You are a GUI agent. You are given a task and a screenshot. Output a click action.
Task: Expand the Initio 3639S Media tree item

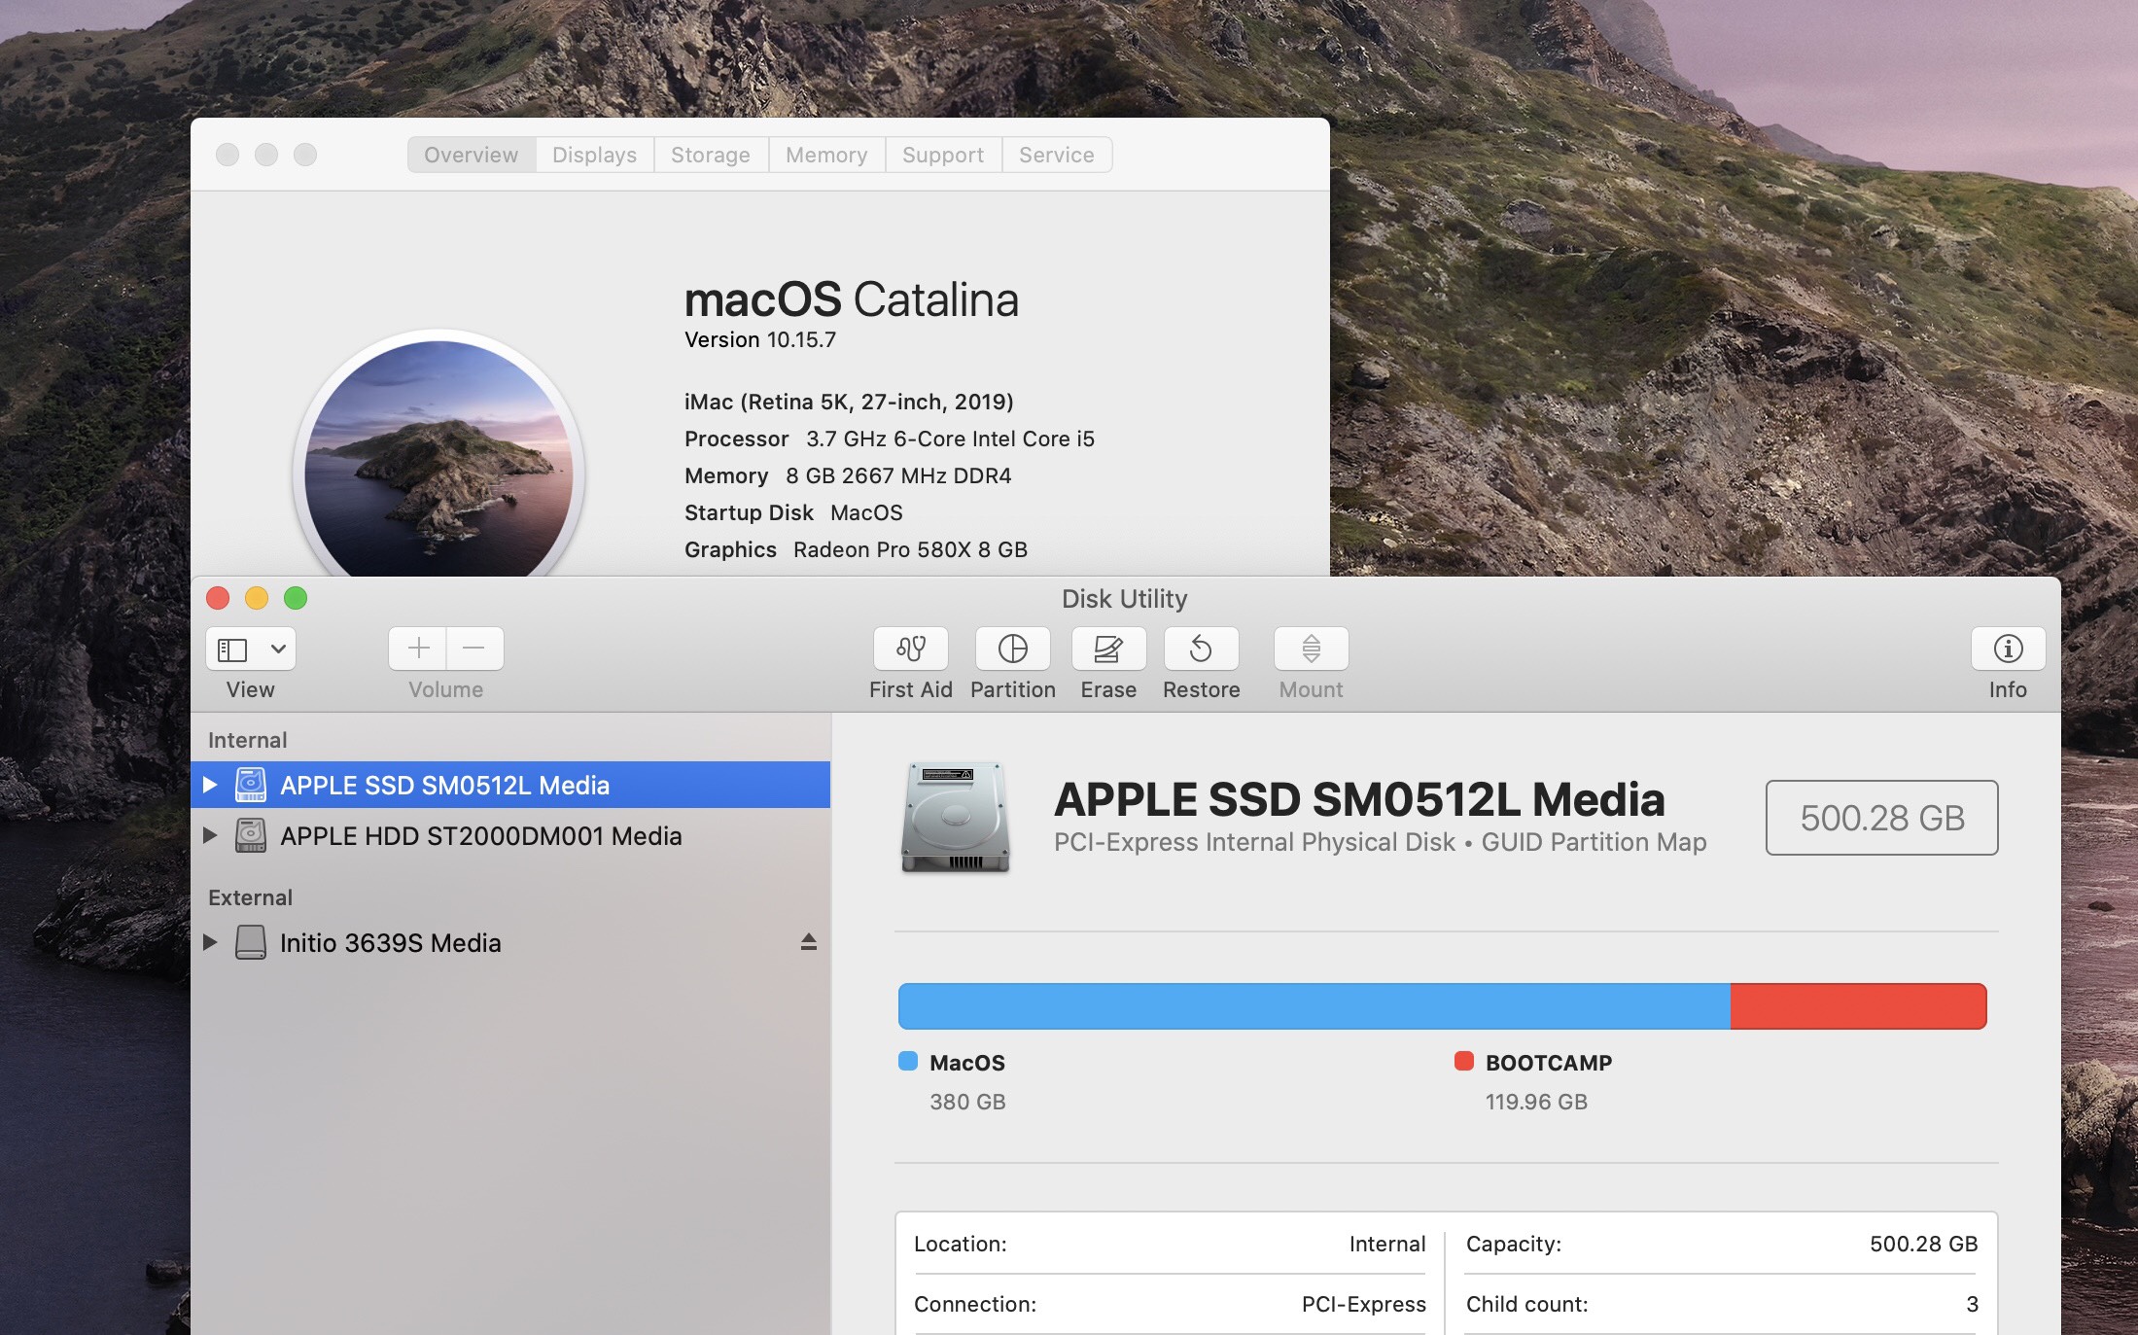(210, 942)
